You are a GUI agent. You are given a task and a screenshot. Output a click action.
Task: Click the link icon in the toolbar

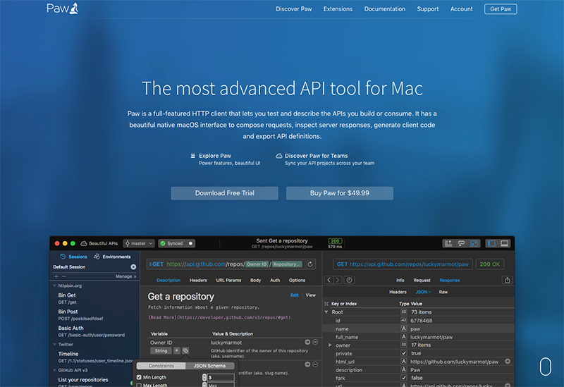click(x=462, y=243)
